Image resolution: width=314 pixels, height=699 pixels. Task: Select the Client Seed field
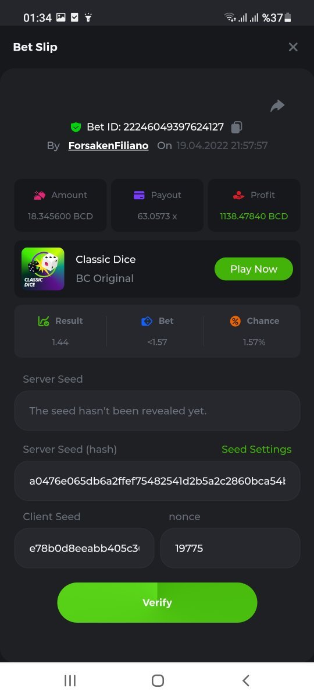(84, 548)
